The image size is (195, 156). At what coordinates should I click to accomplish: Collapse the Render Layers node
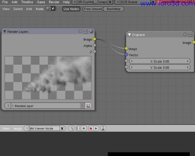point(5,31)
